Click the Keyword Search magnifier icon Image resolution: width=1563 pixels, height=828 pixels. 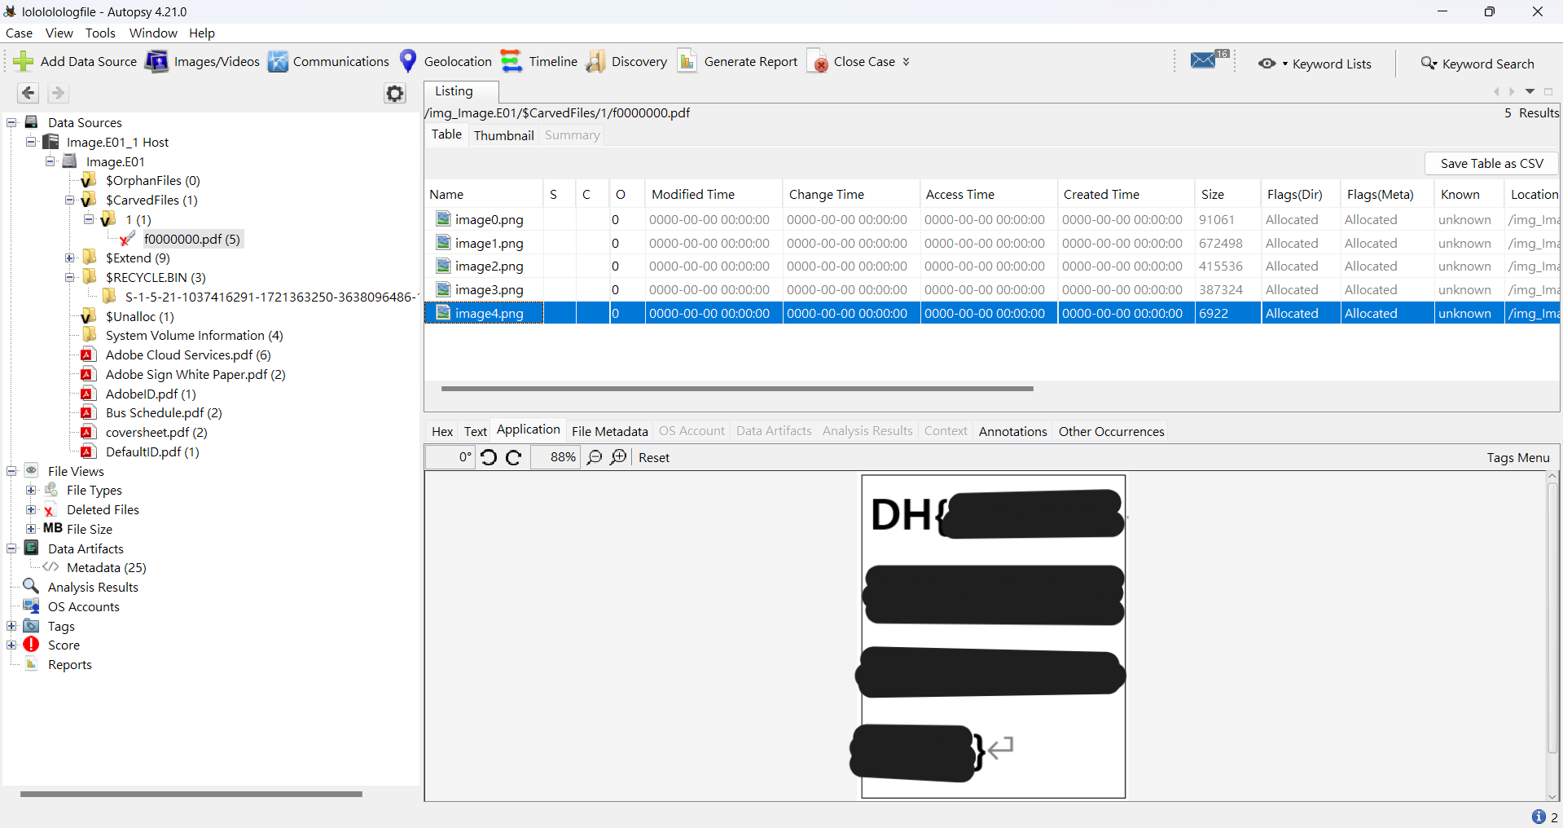(x=1429, y=64)
